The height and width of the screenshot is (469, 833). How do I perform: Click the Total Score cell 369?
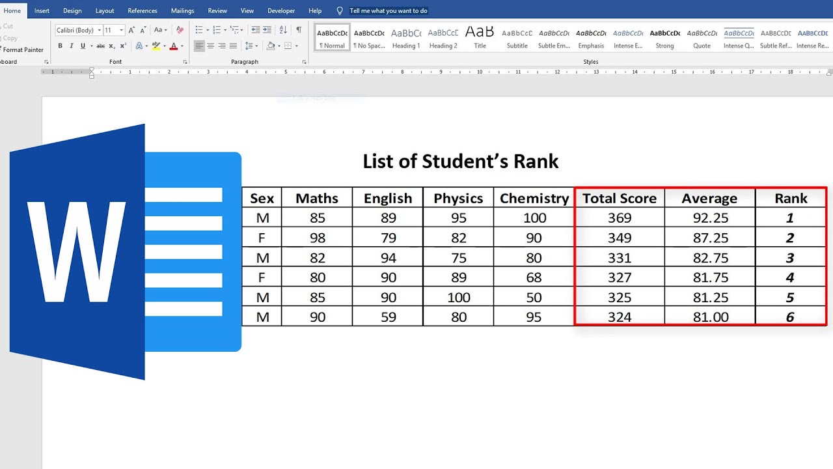(x=620, y=218)
